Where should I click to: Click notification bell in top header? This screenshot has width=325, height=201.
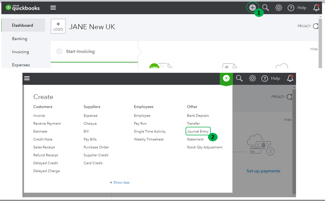pos(316,7)
